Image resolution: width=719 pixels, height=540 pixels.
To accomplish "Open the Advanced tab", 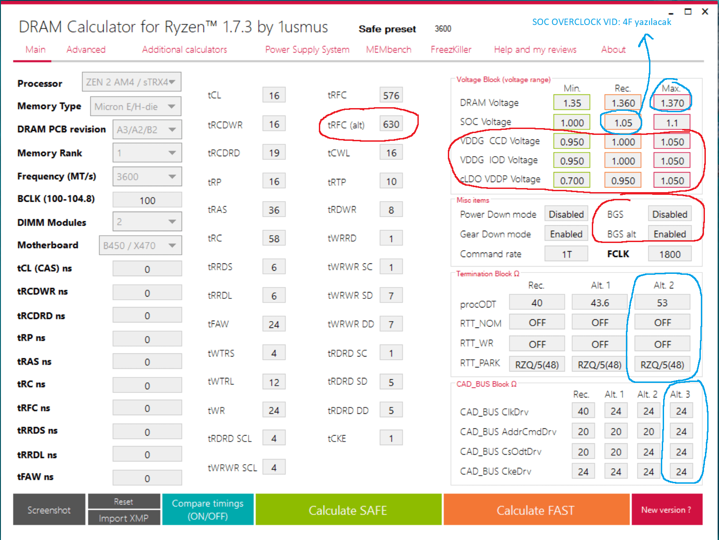I will click(86, 50).
